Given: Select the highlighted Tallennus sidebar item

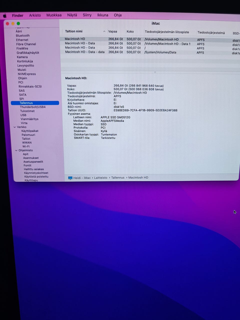Looking at the screenshot, I should pos(35,103).
